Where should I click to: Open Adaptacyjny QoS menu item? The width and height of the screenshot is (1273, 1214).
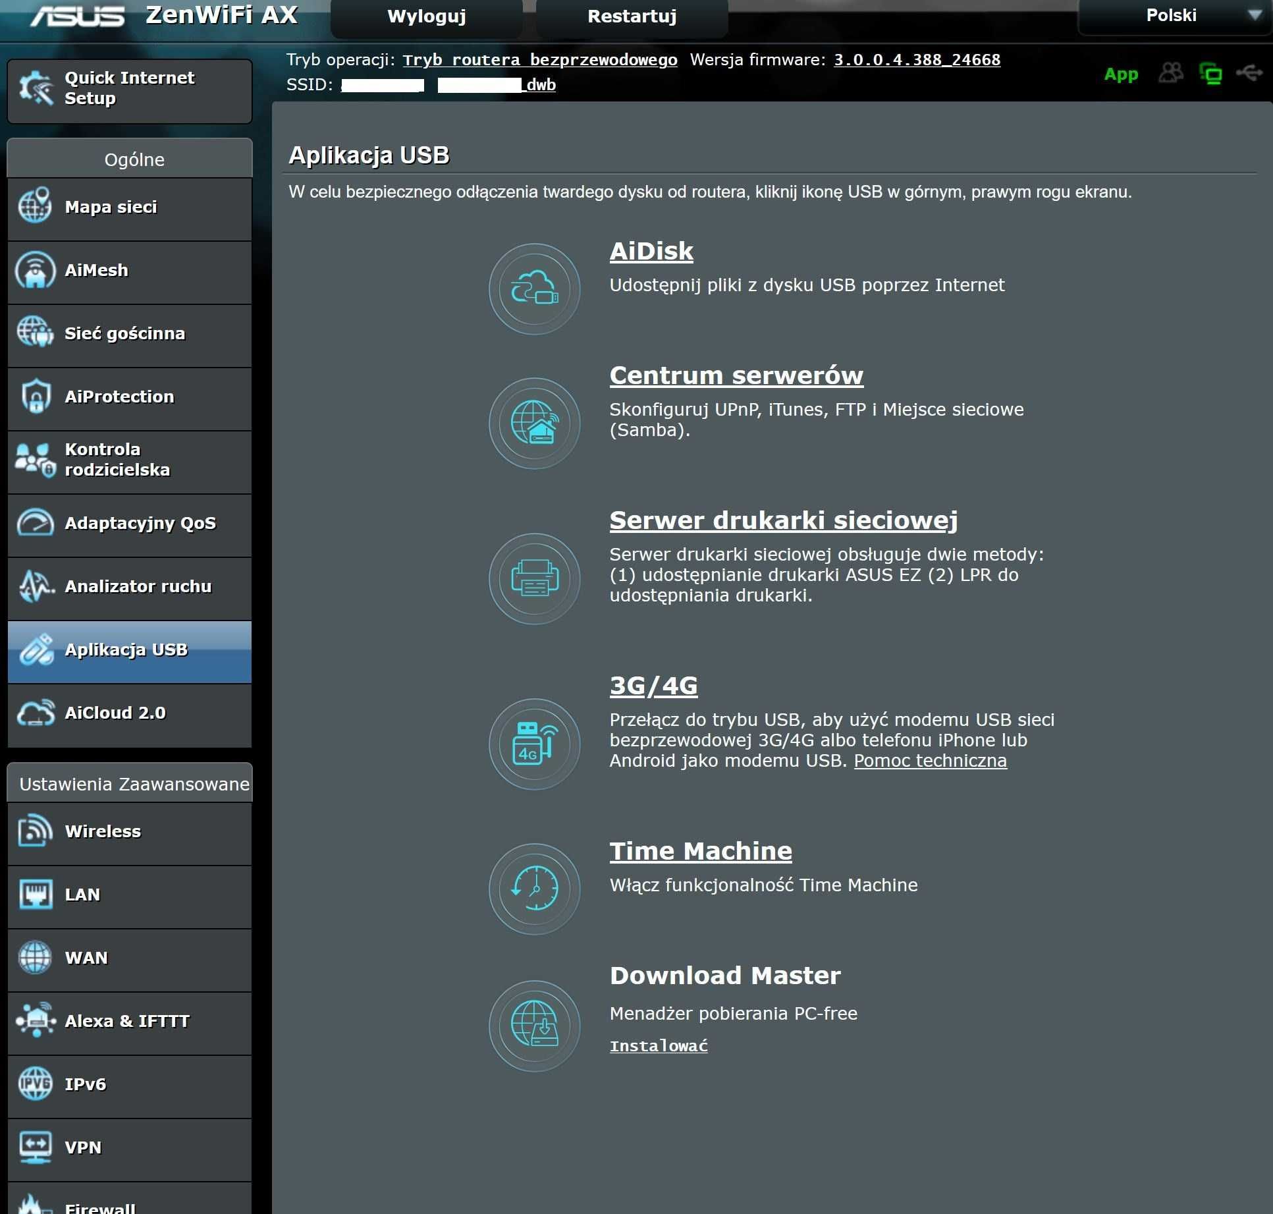130,525
